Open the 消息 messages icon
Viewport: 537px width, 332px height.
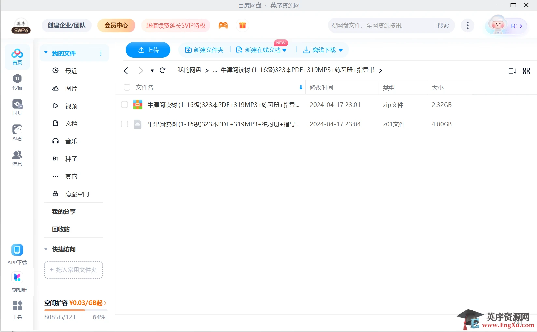click(x=17, y=158)
